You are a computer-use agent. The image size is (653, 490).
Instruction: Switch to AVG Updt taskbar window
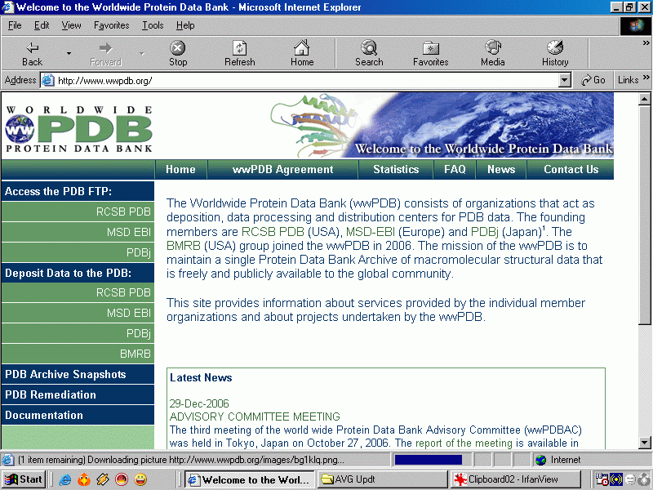(382, 479)
